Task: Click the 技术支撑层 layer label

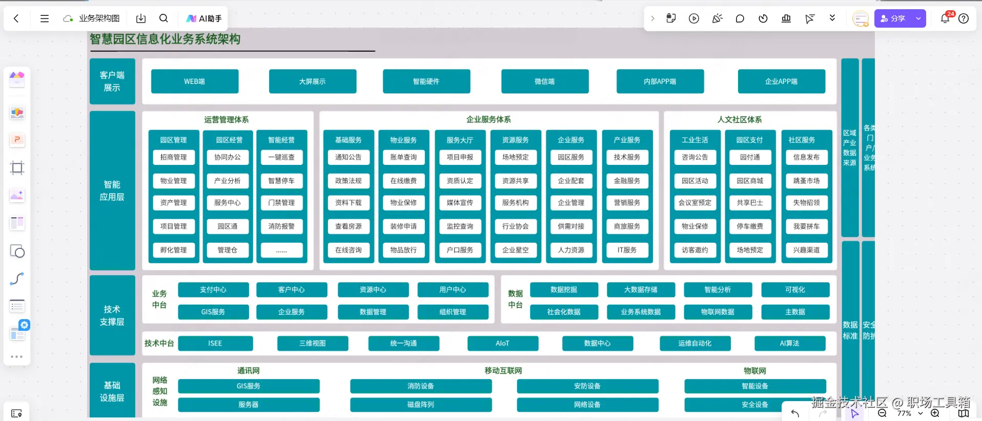Action: point(112,315)
